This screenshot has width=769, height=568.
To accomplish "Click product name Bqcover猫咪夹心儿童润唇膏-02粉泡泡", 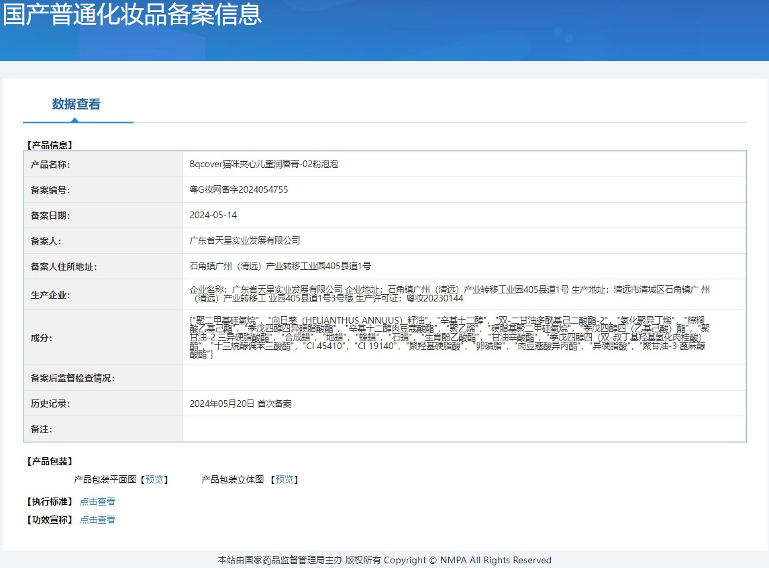I will coord(264,164).
